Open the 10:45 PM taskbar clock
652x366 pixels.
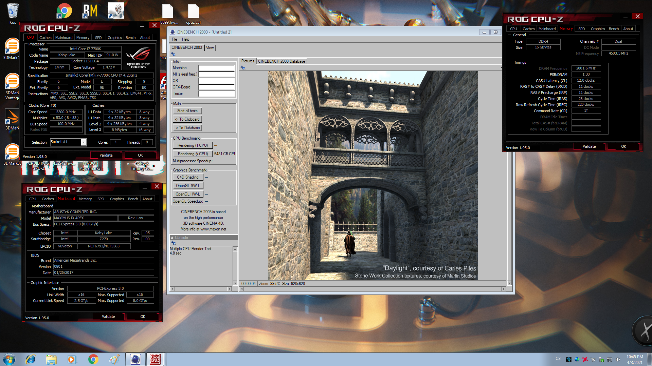click(635, 360)
